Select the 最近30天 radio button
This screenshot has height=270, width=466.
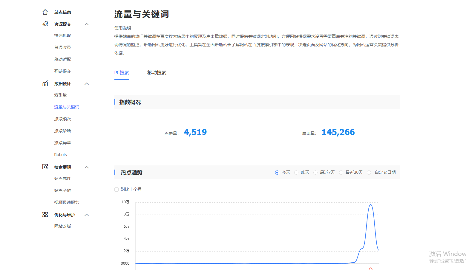pos(341,173)
